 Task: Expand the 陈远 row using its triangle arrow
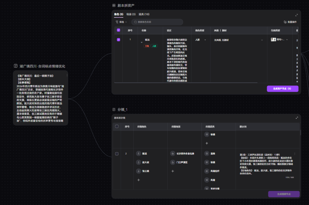[x=142, y=42]
